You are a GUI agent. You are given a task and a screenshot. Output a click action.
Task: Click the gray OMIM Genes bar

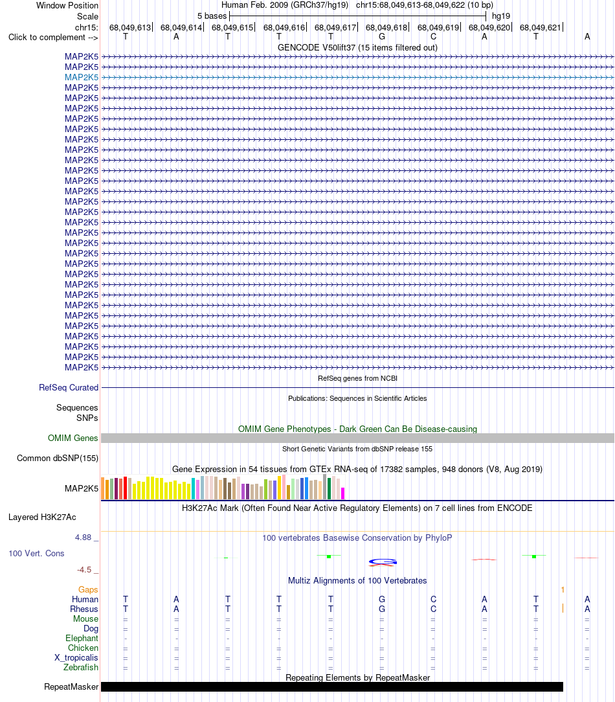357,438
